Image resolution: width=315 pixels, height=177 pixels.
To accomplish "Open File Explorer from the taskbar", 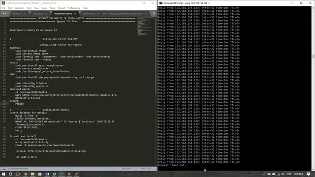I will click(x=32, y=174).
